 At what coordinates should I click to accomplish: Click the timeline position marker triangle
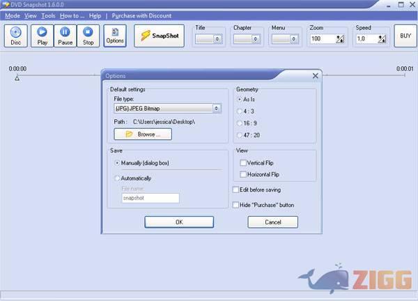click(x=17, y=78)
